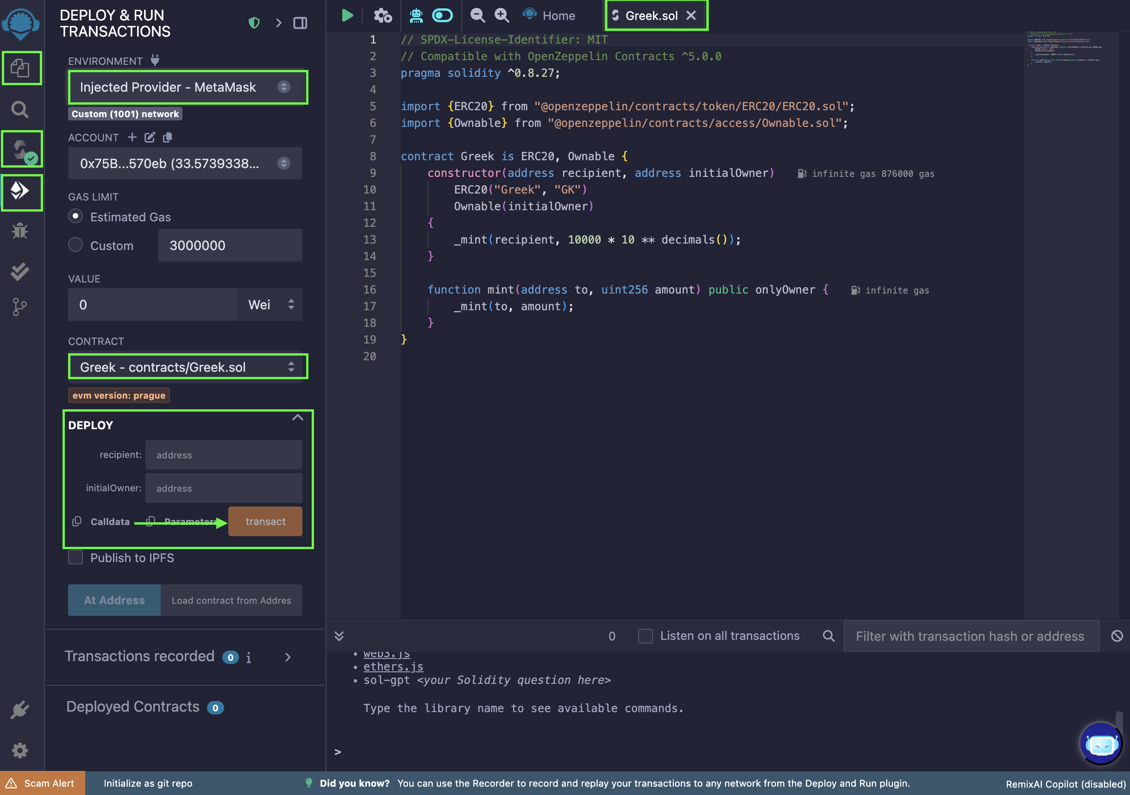Open the Contract dropdown Greek - contracts/Greek.sol

click(185, 367)
